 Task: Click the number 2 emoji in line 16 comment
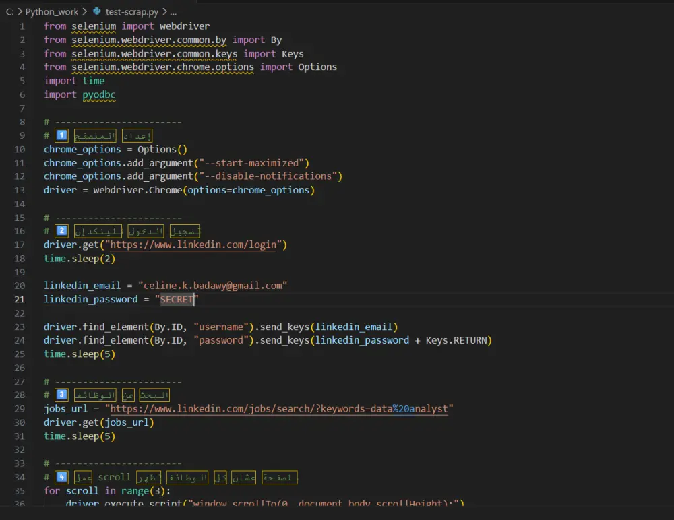coord(61,231)
